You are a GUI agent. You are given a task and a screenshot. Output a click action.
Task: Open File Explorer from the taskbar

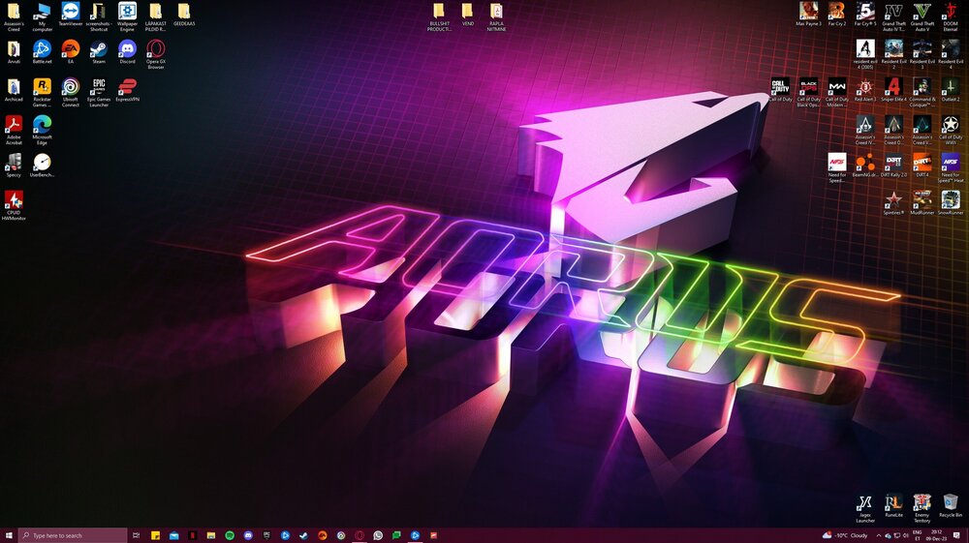[x=210, y=535]
